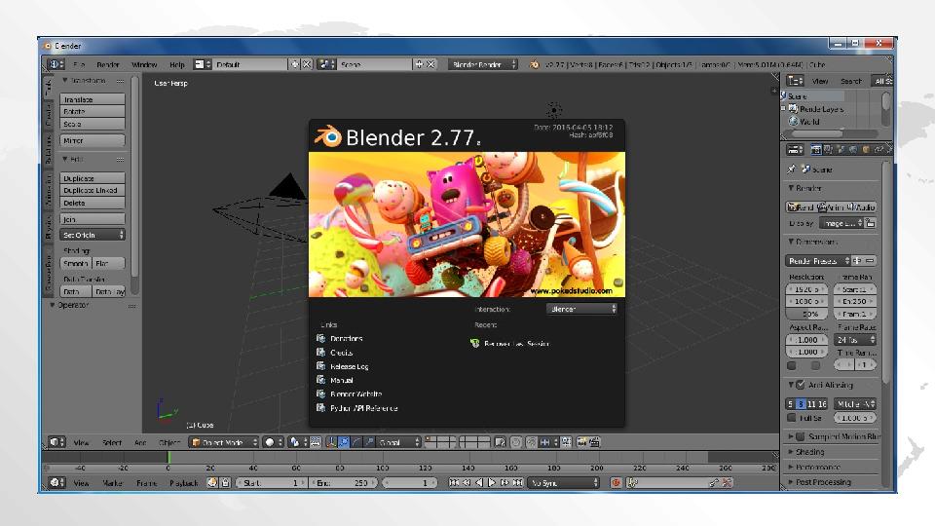Open the Marker menu in timeline

[x=112, y=483]
